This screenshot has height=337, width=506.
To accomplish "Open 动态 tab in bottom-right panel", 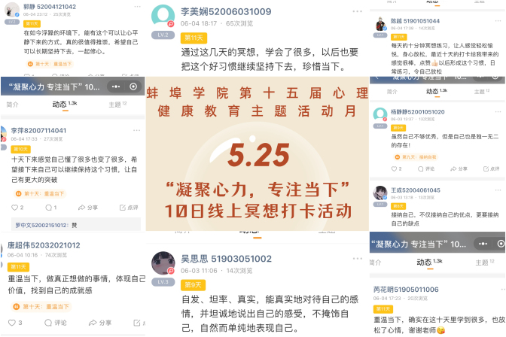I will point(429,263).
